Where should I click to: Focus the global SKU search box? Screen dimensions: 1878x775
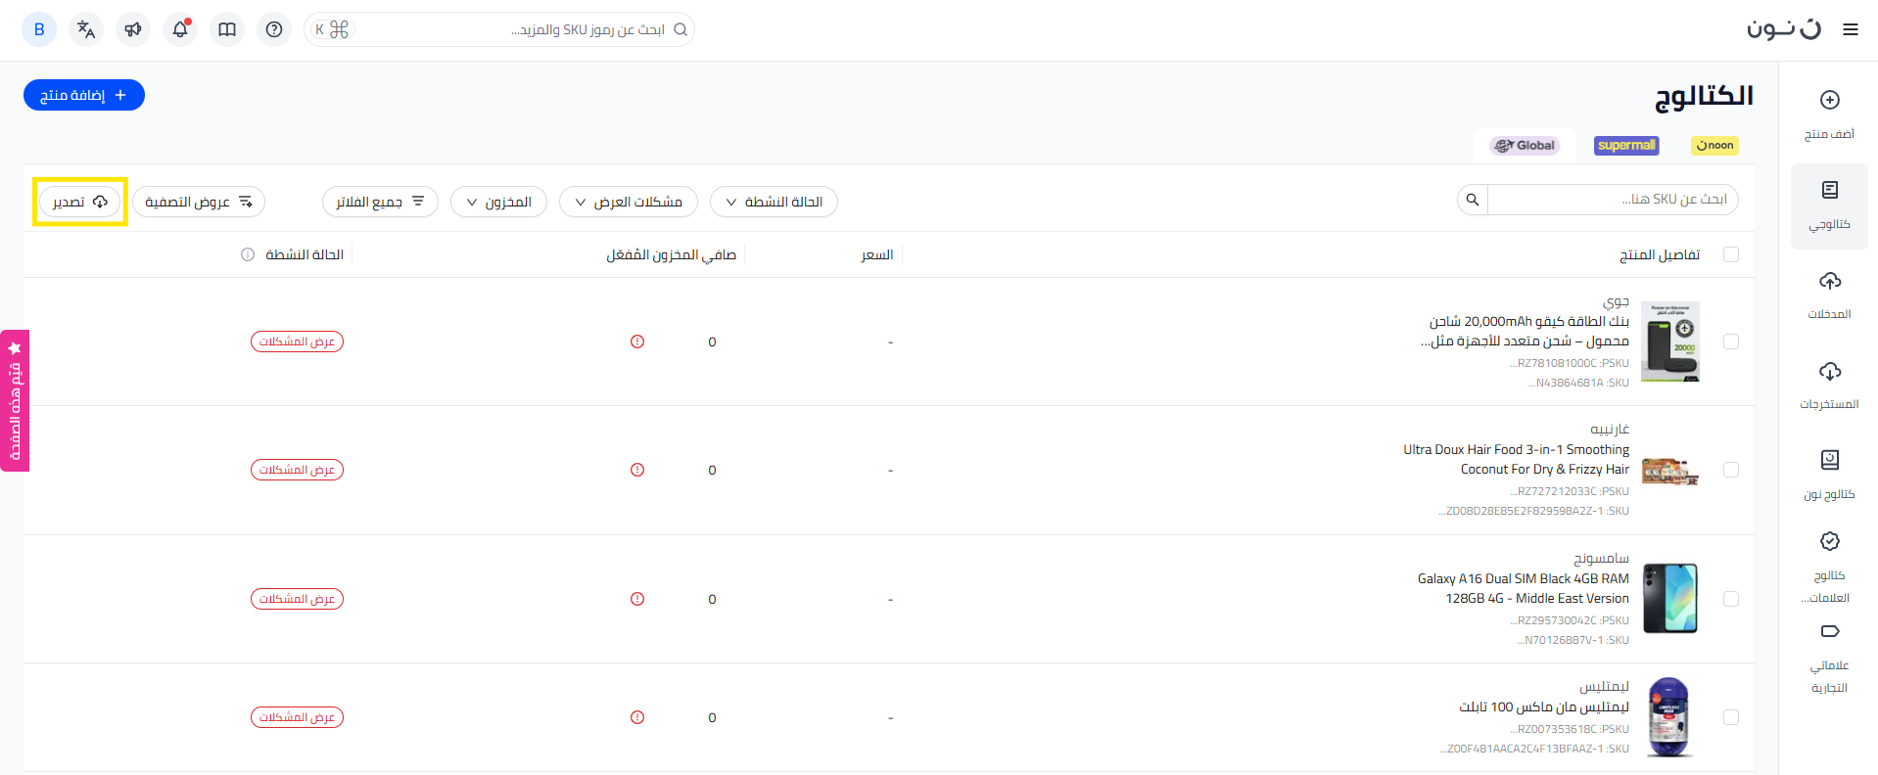point(499,29)
